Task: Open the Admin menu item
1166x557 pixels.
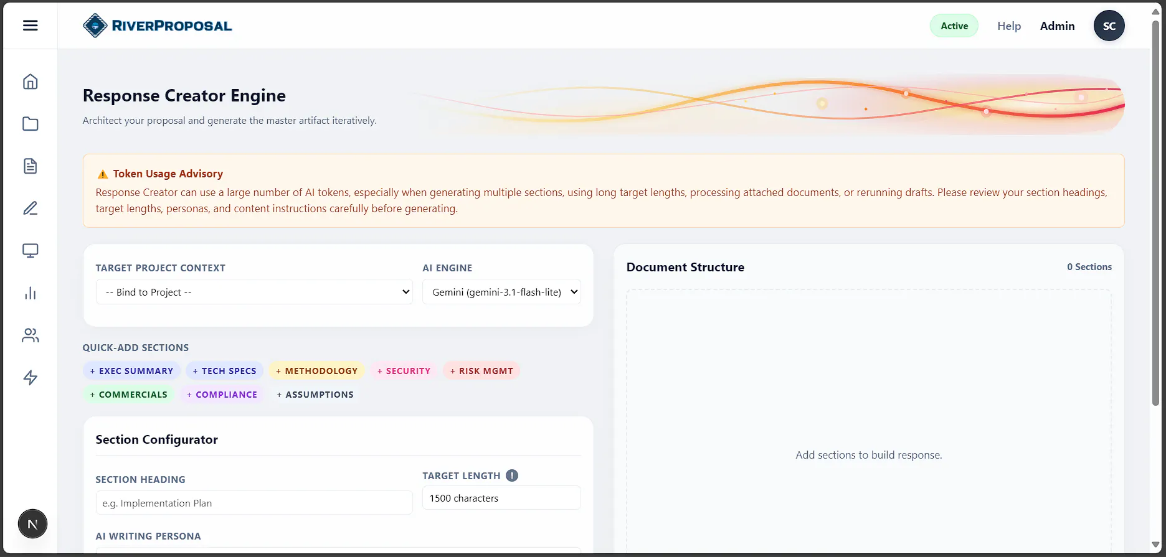Action: 1058,26
